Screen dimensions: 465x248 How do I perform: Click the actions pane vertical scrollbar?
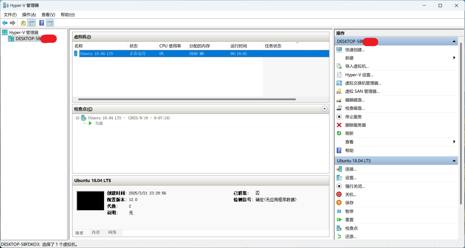click(461, 123)
